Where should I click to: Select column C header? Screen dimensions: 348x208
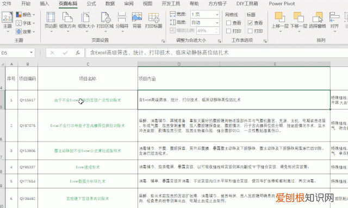click(x=88, y=64)
